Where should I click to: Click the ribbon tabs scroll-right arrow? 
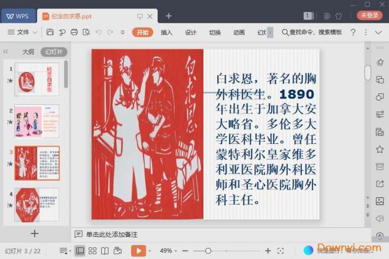point(270,32)
